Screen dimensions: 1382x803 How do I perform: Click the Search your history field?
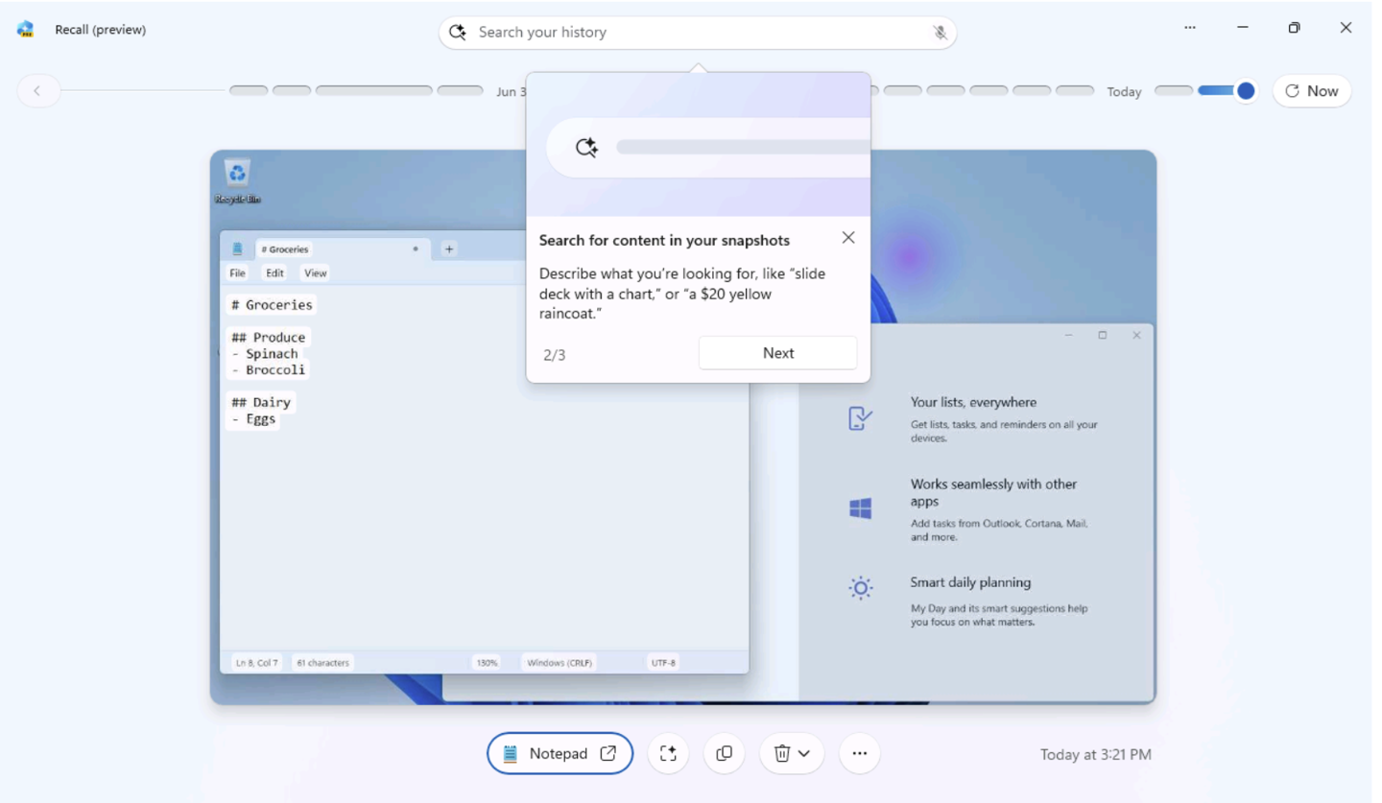(691, 33)
